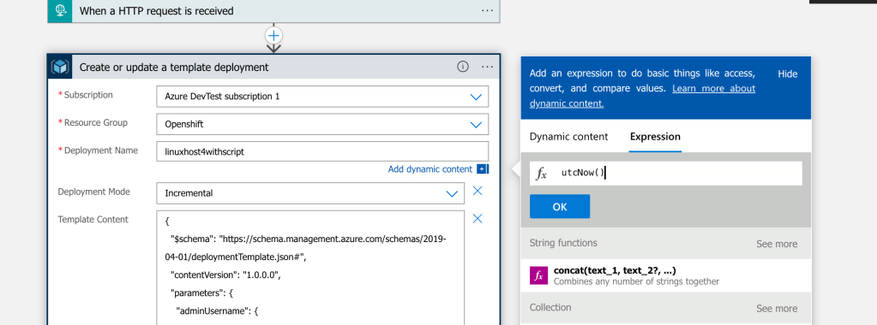Click the fx icon in expression box

tap(541, 174)
